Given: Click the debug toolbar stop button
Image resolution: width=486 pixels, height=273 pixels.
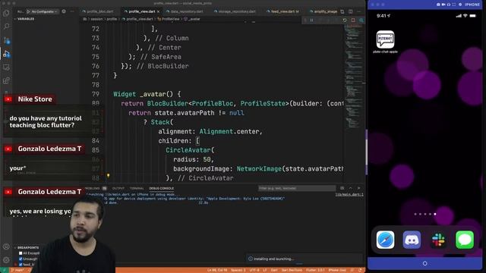Looking at the screenshot, I should [x=353, y=20].
